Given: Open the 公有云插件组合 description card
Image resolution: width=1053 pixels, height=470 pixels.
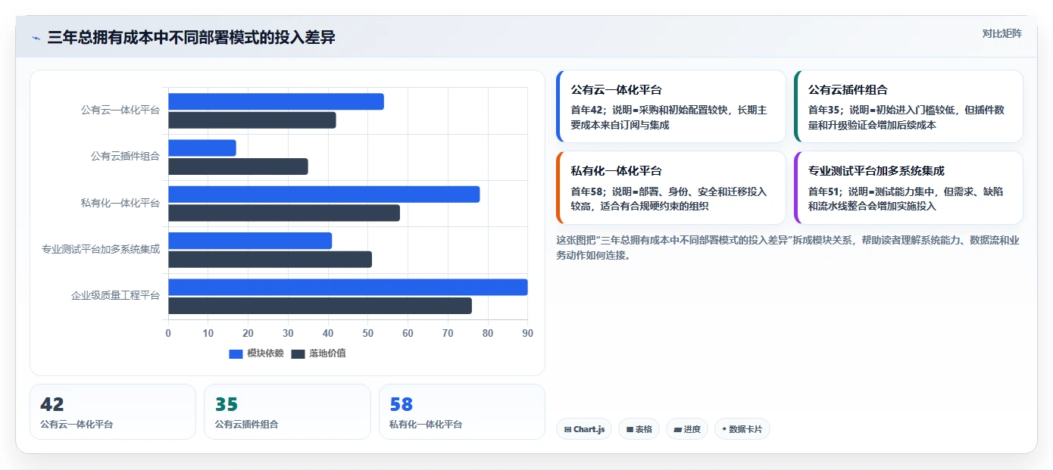Looking at the screenshot, I should coord(908,107).
